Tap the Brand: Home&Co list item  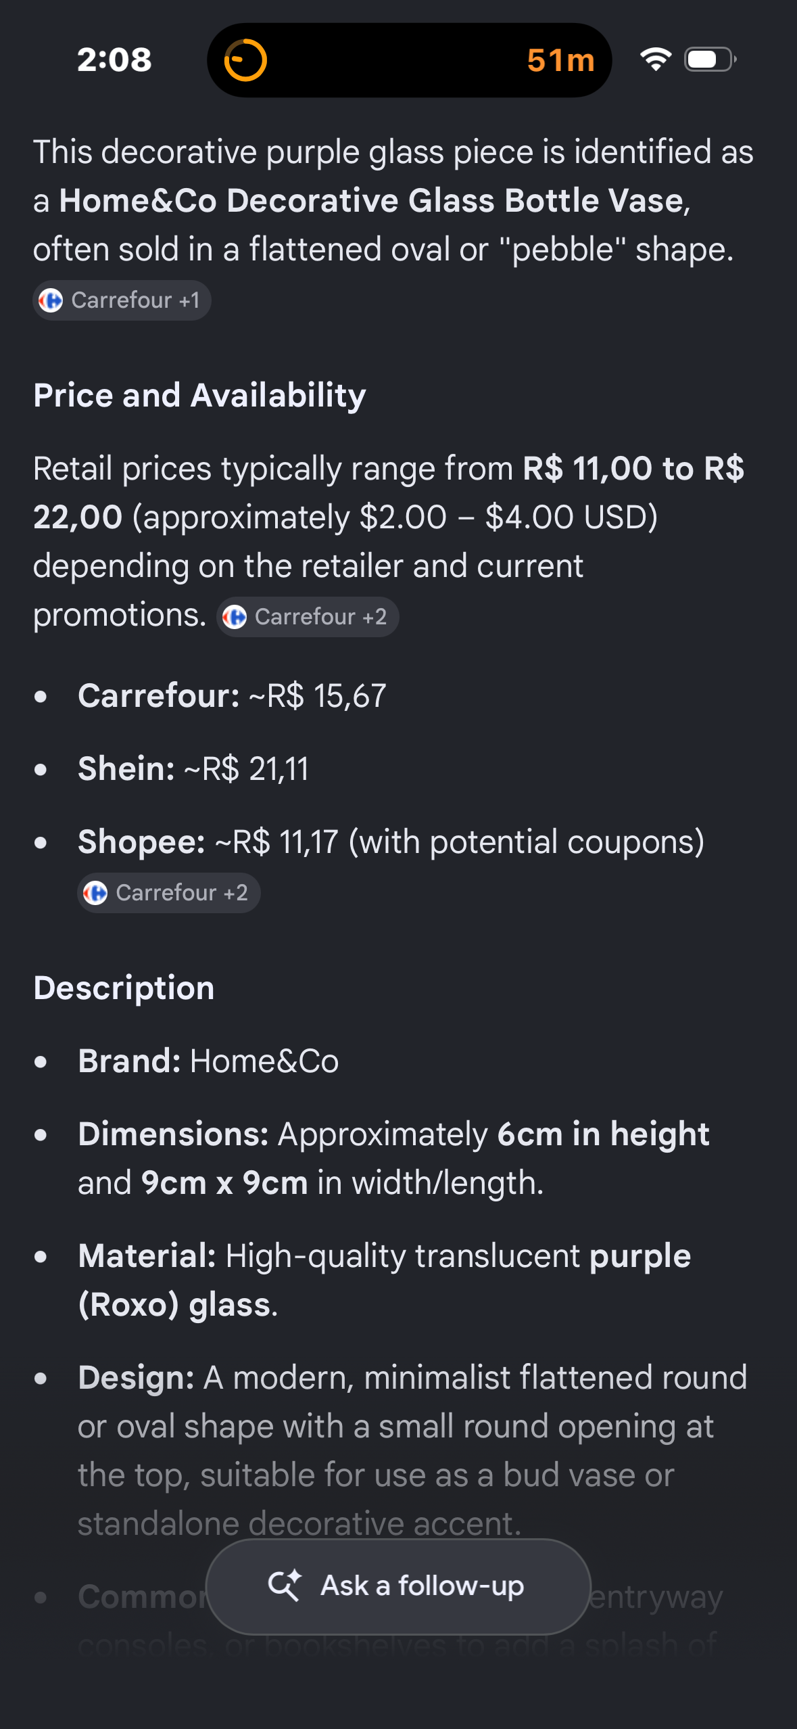(x=208, y=1061)
